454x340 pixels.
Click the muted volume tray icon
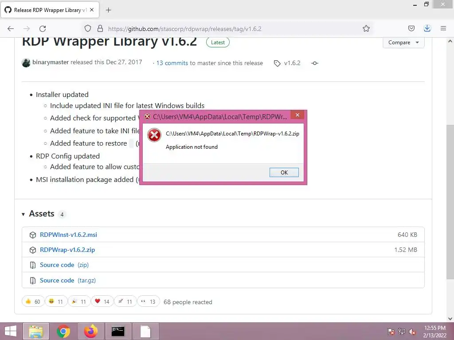(412, 332)
